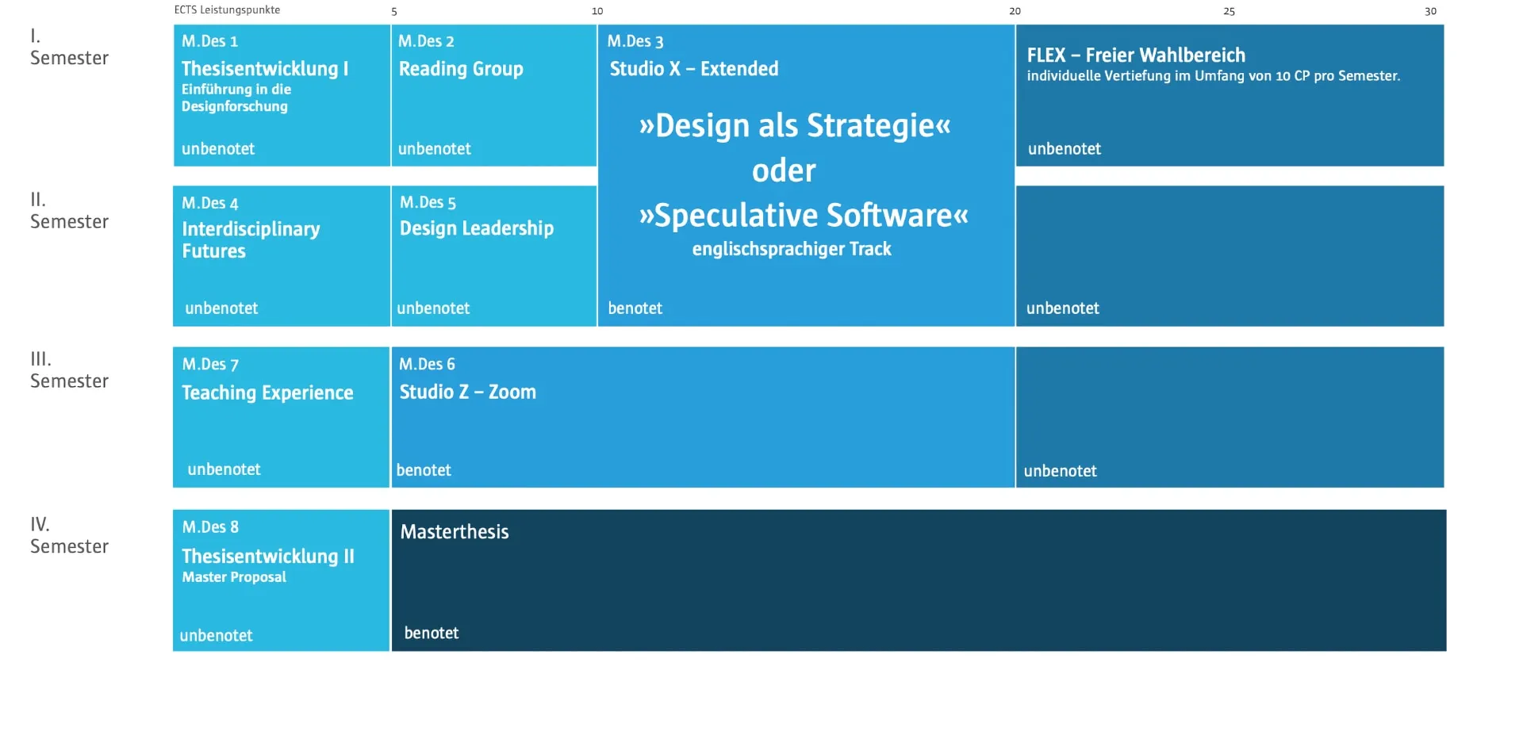Click the M.Des 8 Thesisentwicklung II block
The height and width of the screenshot is (731, 1523).
click(x=282, y=580)
